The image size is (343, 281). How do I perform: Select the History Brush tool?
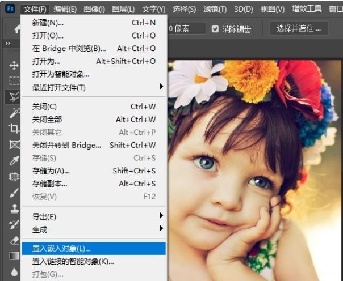coord(14,224)
